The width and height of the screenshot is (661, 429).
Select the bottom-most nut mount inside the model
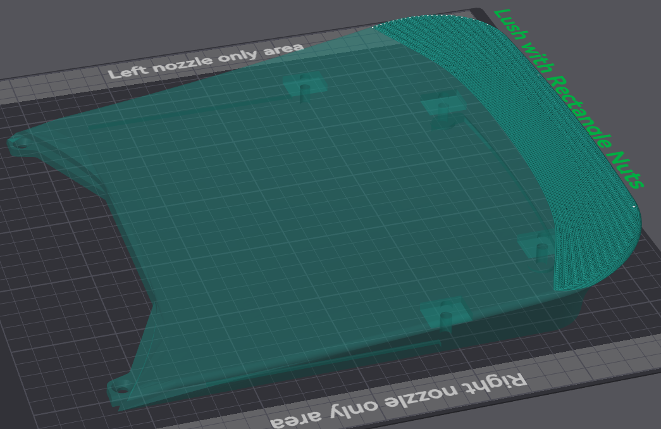coord(445,313)
